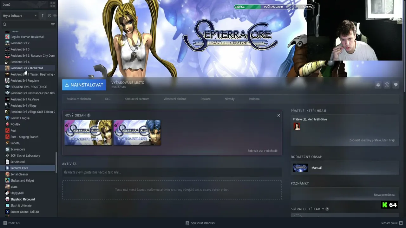This screenshot has width=406, height=228.
Task: Click the magnifier search icon in sidebar
Action: point(4,24)
